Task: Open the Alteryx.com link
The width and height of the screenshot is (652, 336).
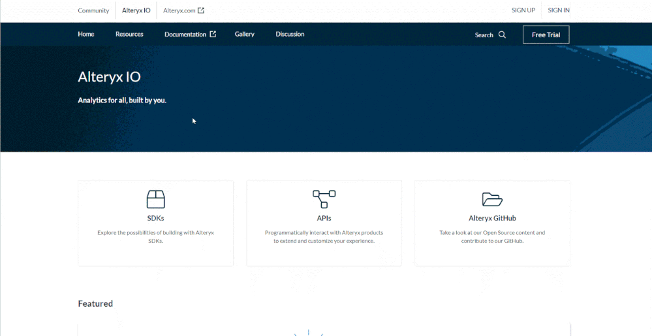Action: click(179, 10)
